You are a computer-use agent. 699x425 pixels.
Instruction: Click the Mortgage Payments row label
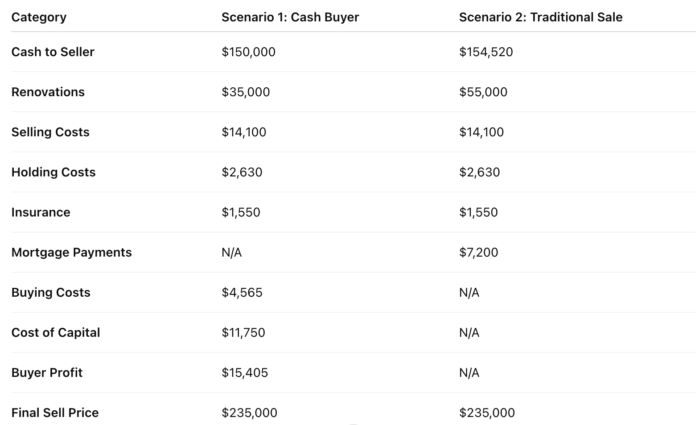(x=71, y=253)
